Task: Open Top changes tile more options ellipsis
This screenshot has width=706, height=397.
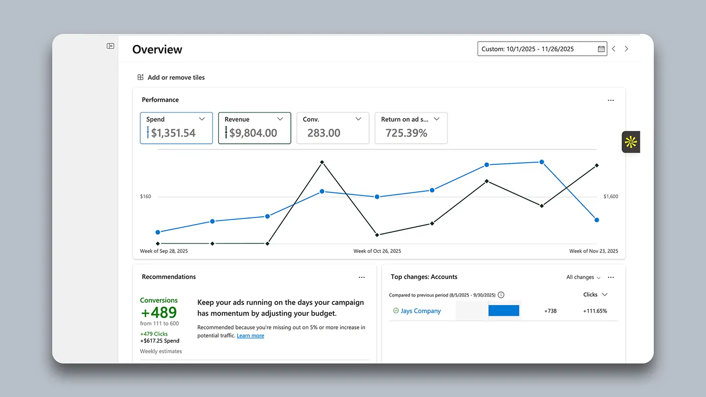Action: coord(611,277)
